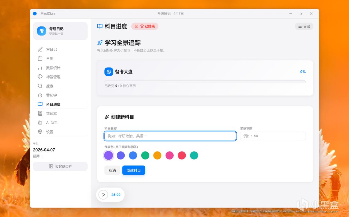Select the purple color swatch

click(x=109, y=155)
